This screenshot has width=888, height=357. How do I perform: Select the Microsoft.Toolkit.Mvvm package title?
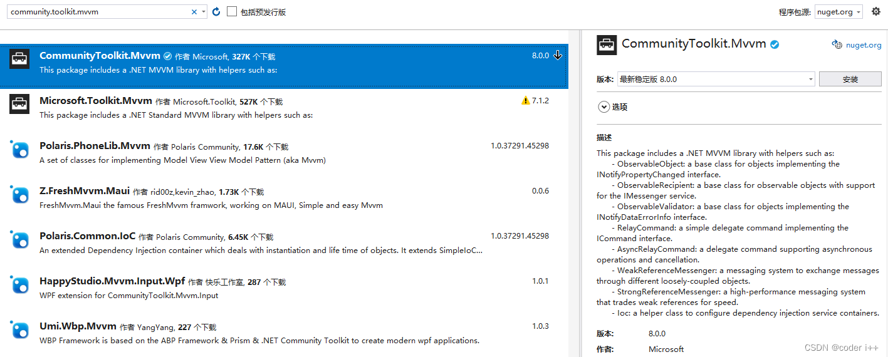pos(96,101)
